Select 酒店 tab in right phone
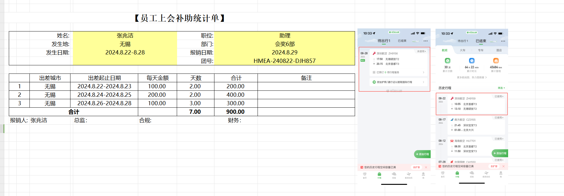564x196 pixels. click(499, 50)
